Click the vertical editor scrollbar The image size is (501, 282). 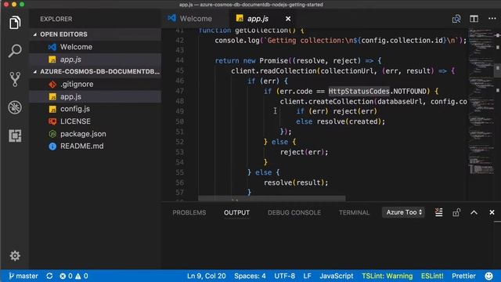(498, 71)
